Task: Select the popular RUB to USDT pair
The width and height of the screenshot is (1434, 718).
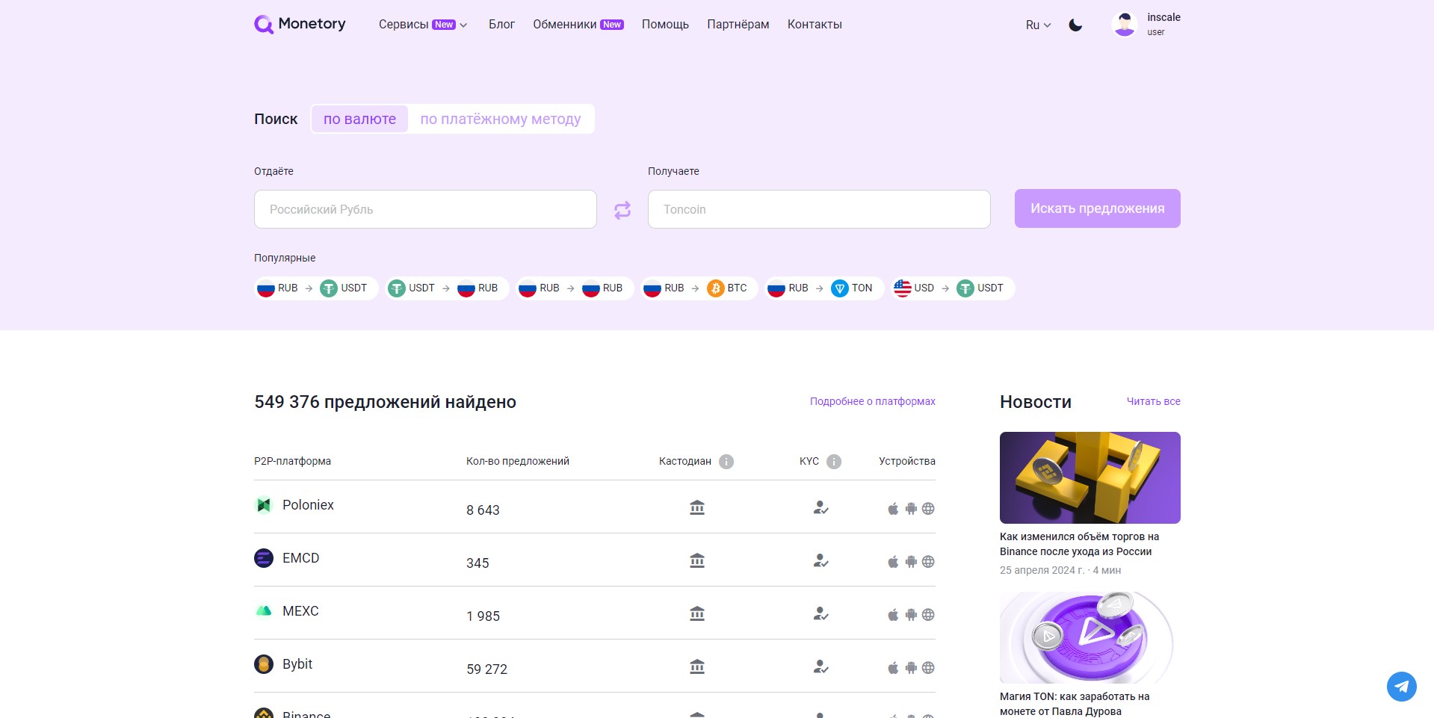Action: click(316, 288)
